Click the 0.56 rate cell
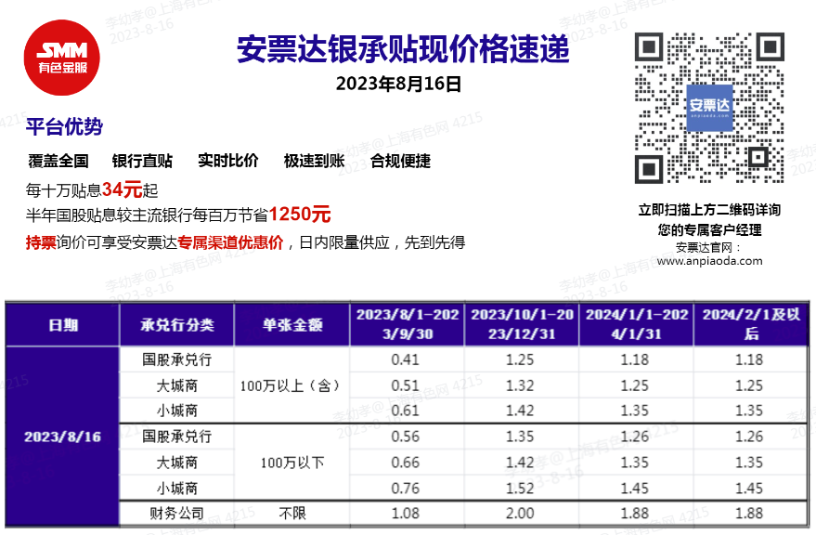 tap(406, 437)
